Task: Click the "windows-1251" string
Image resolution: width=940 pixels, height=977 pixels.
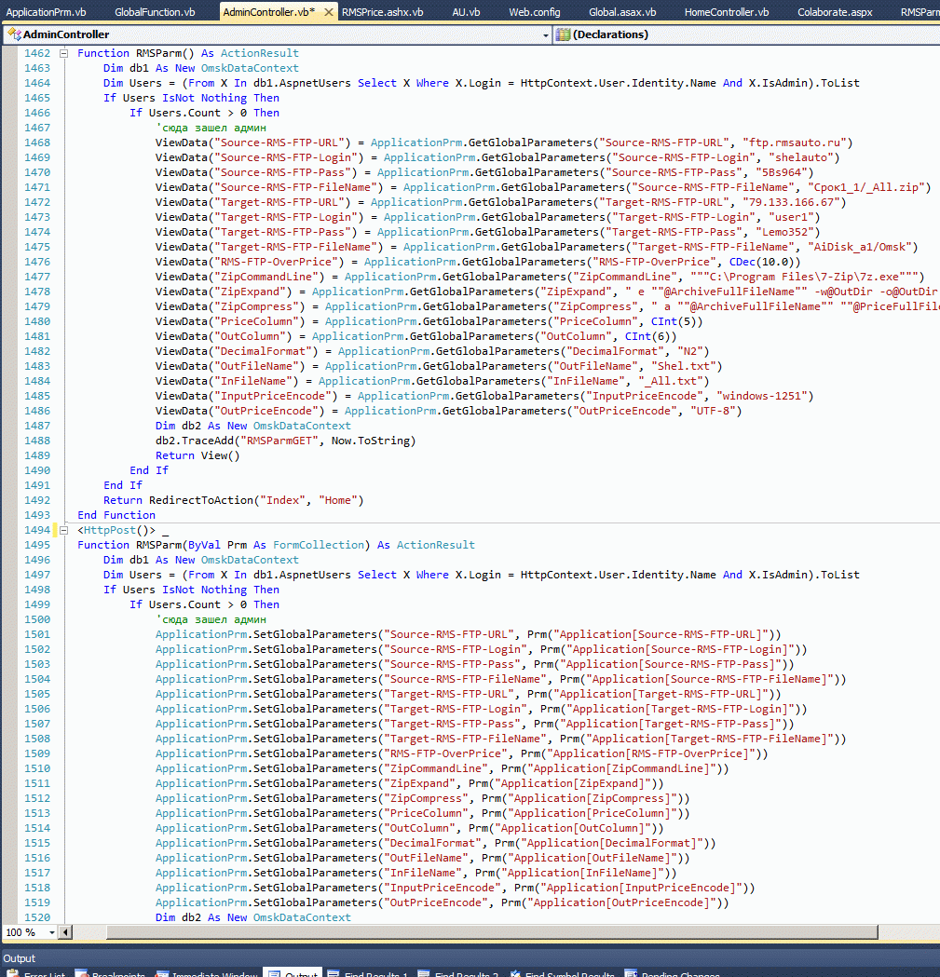Action: click(761, 396)
